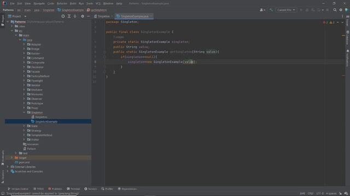Collapse the Patterns root folder
This screenshot has width=350, height=196.
click(8, 22)
